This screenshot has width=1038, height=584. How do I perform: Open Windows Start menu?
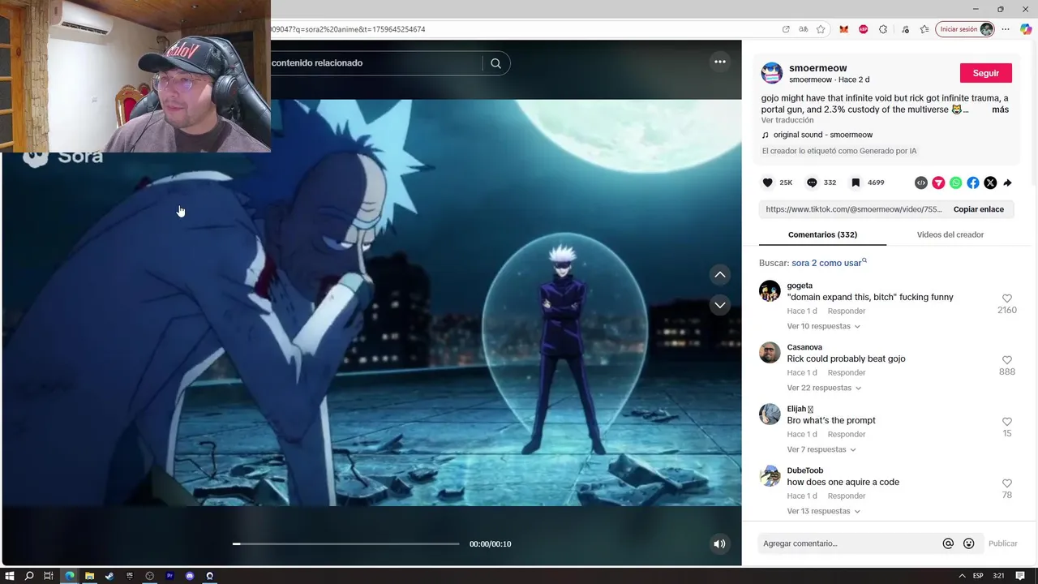point(10,576)
